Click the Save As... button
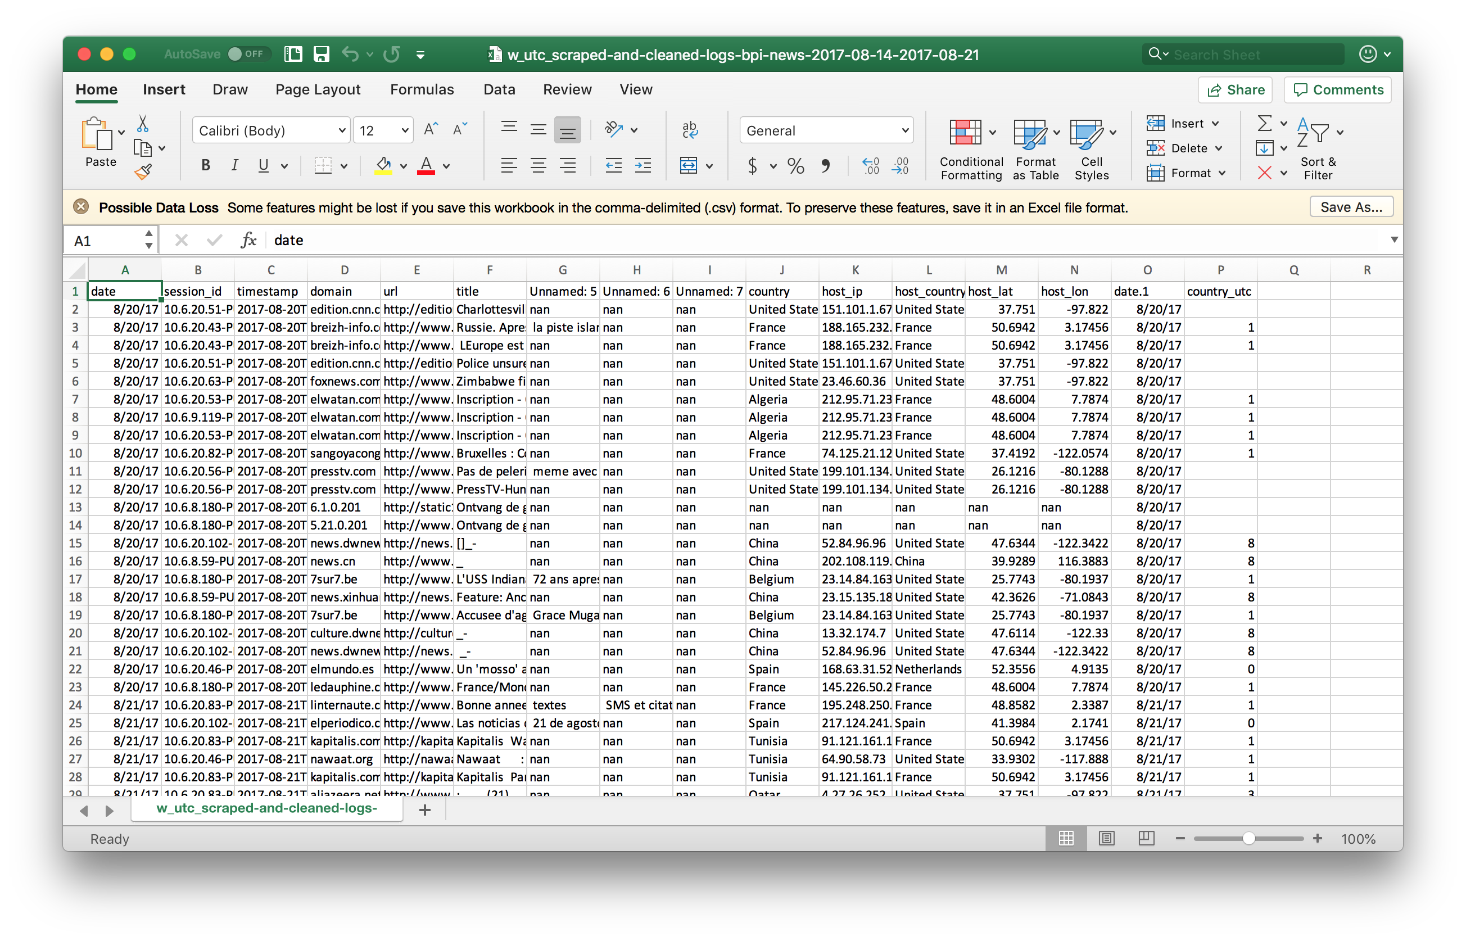Viewport: 1466px width, 941px height. click(x=1351, y=207)
